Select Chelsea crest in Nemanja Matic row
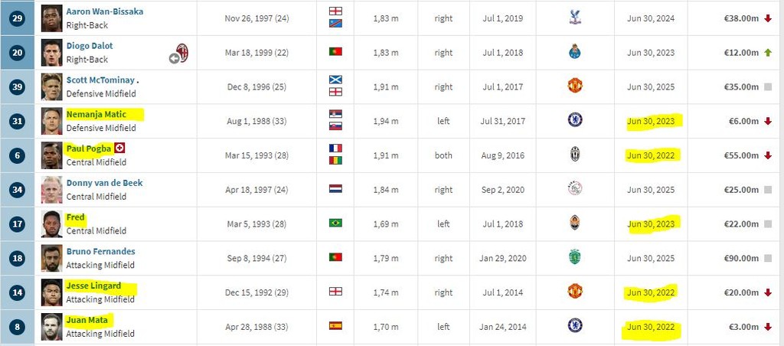The width and height of the screenshot is (784, 346). click(575, 120)
